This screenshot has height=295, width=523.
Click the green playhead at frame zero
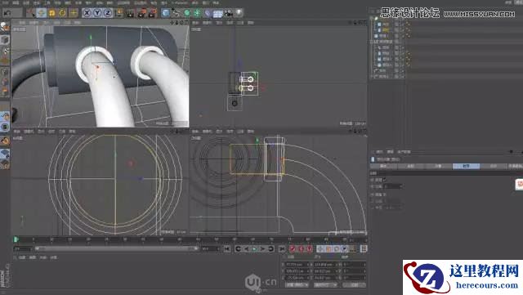16,239
